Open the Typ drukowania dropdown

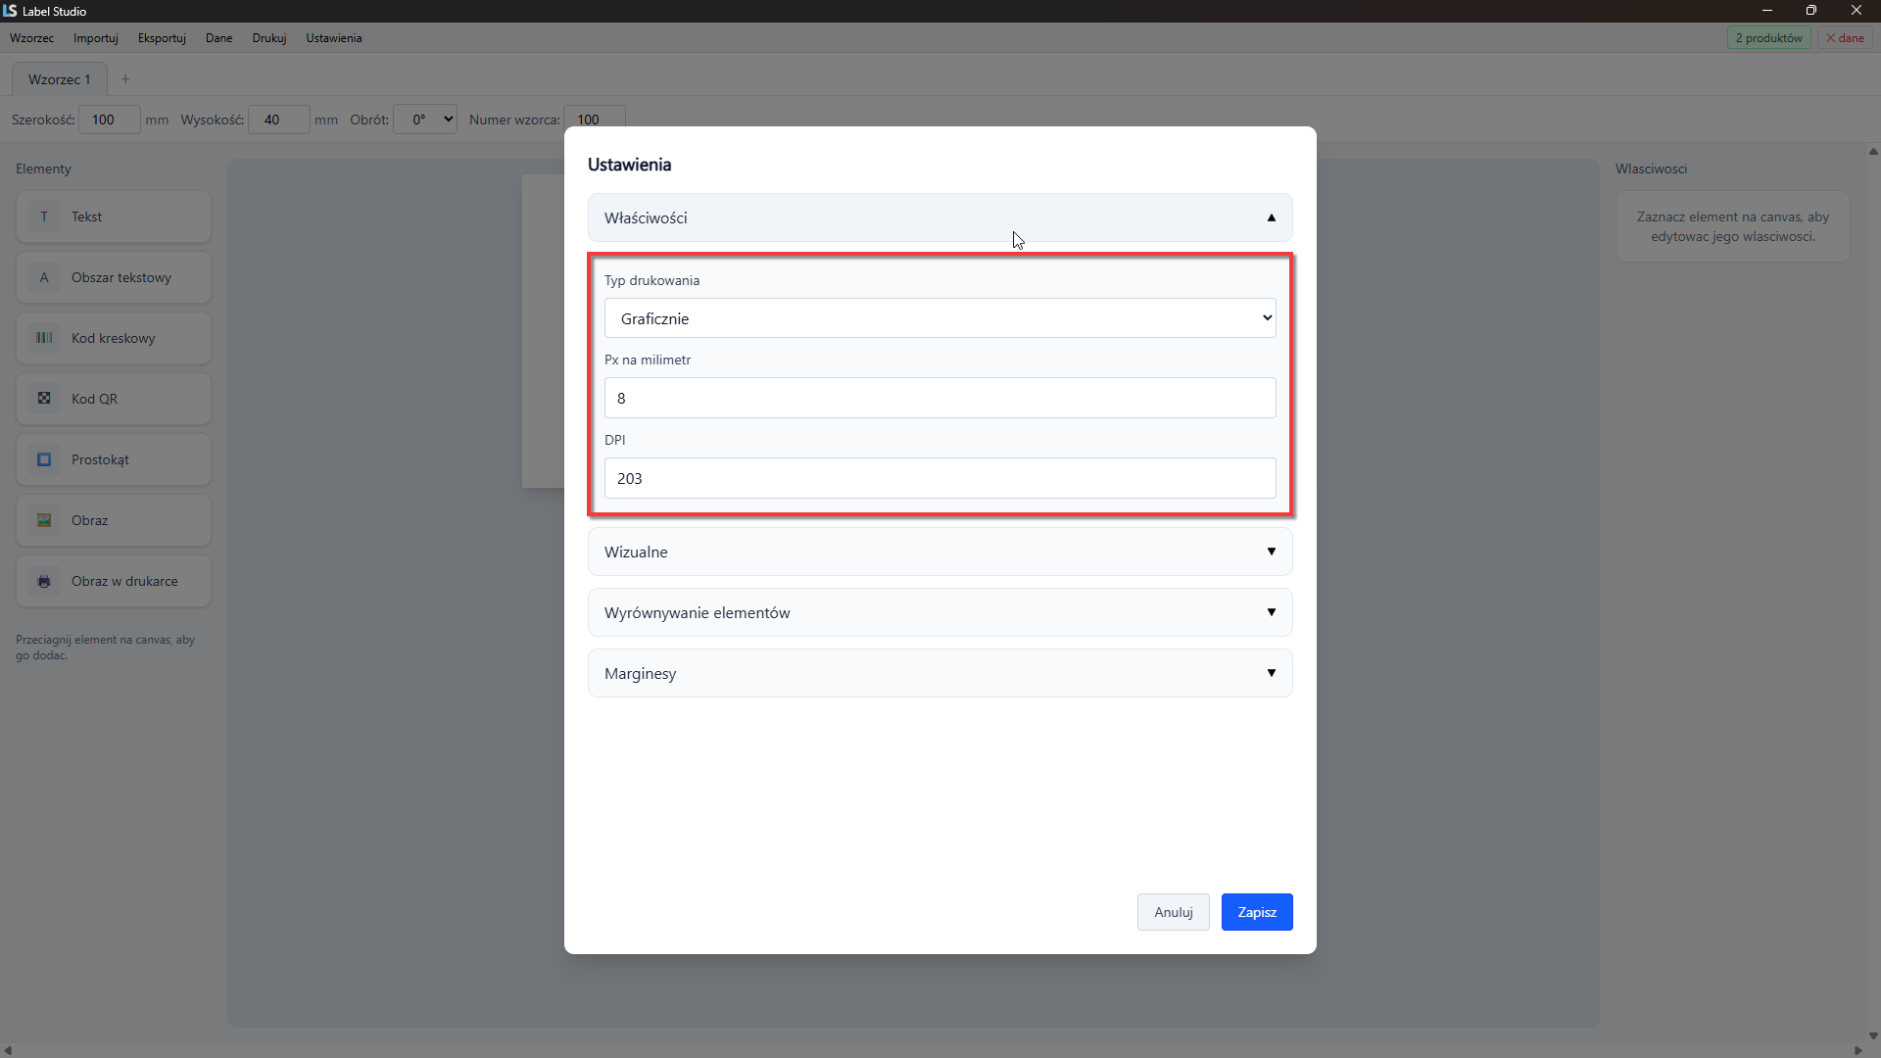pos(940,318)
